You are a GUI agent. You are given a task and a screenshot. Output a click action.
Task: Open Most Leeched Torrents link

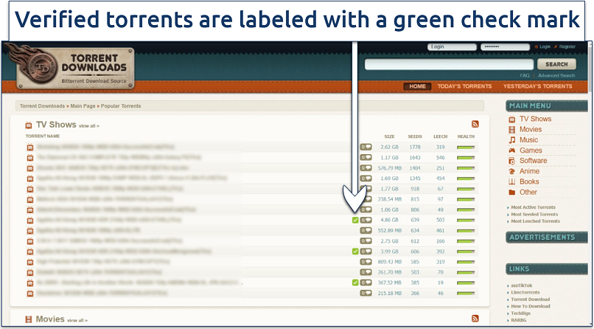coord(535,221)
